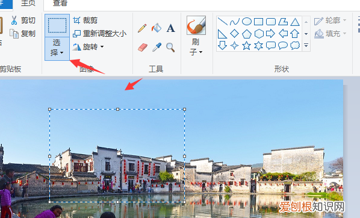Select the Eraser tool
The height and width of the screenshot is (218, 360).
pos(143,48)
